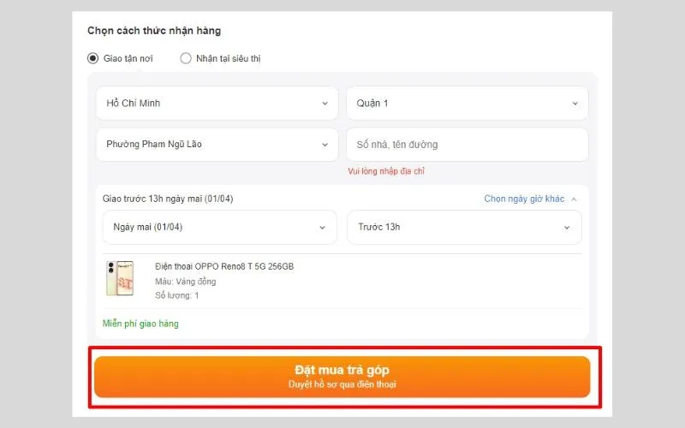
Task: Open the "Ngày mai (01/04)" delivery date dropdown
Action: [x=219, y=228]
